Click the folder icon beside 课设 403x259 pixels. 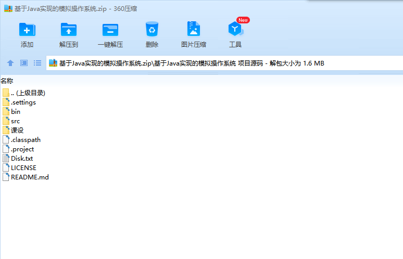point(6,130)
